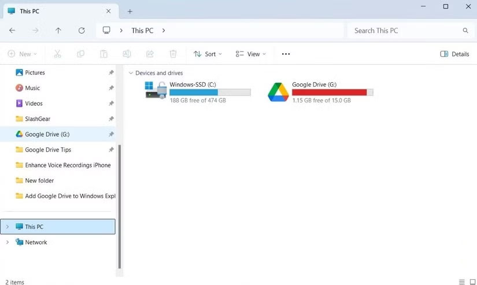
Task: Click the Rename icon in toolbar
Action: point(127,54)
